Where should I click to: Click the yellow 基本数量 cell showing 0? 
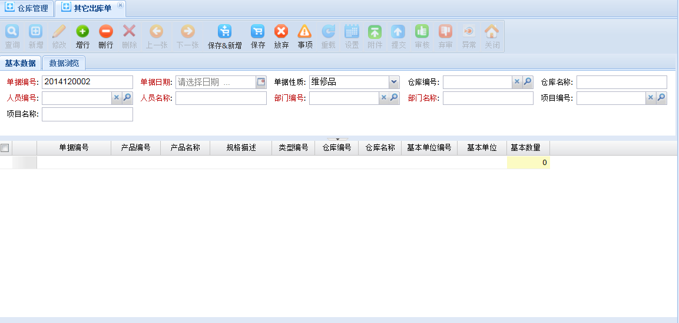(x=528, y=163)
